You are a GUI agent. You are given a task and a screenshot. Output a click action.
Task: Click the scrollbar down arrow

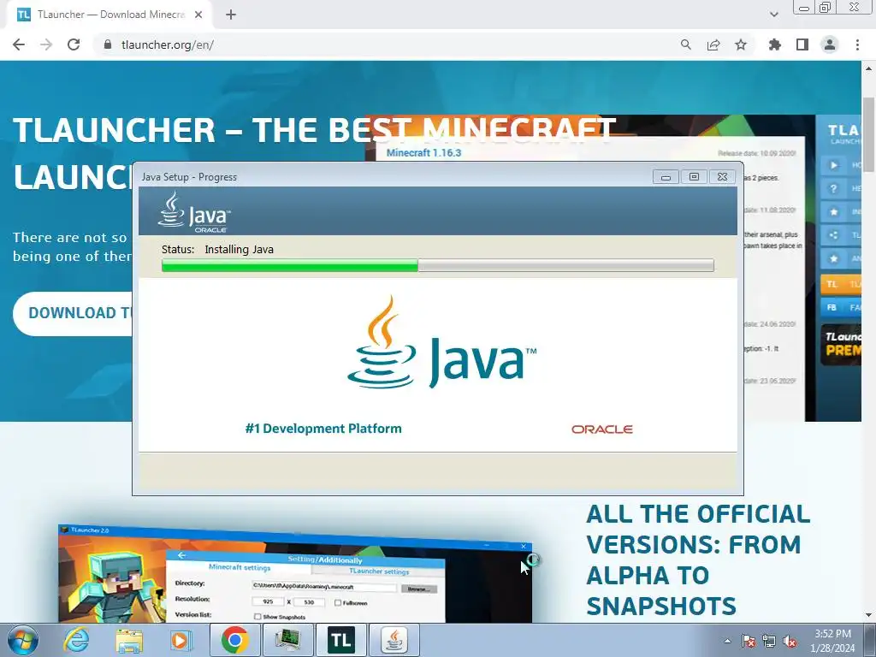(x=868, y=616)
